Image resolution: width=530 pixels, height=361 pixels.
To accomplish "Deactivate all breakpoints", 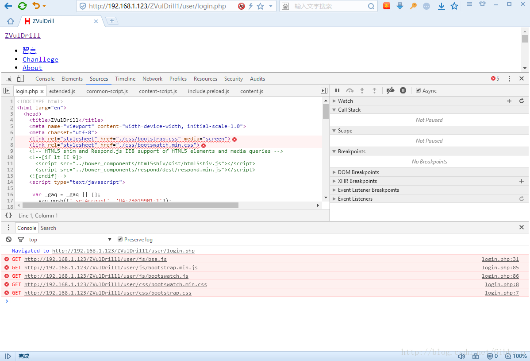I will point(390,90).
